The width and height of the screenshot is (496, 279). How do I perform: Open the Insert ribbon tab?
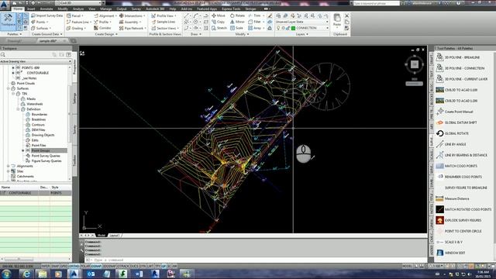coord(31,9)
